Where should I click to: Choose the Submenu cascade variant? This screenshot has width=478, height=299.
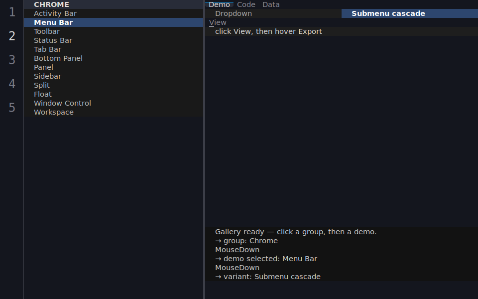410,13
